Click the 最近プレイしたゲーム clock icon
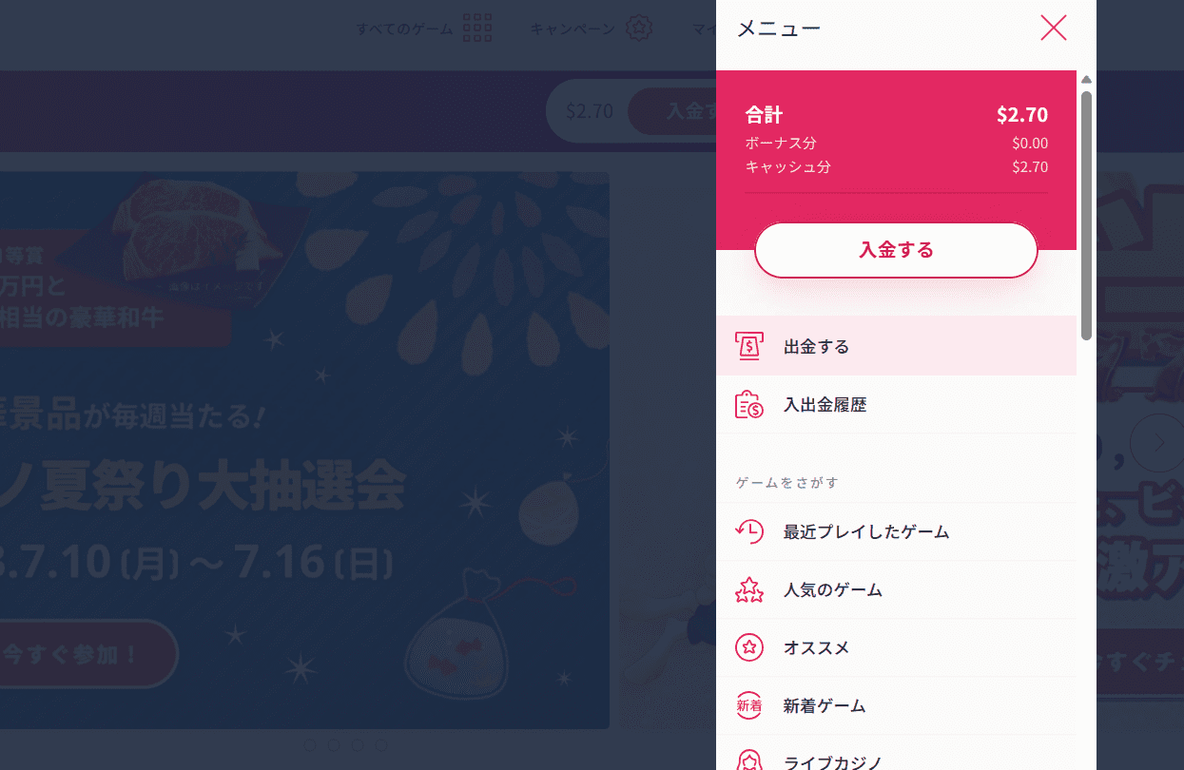 749,531
